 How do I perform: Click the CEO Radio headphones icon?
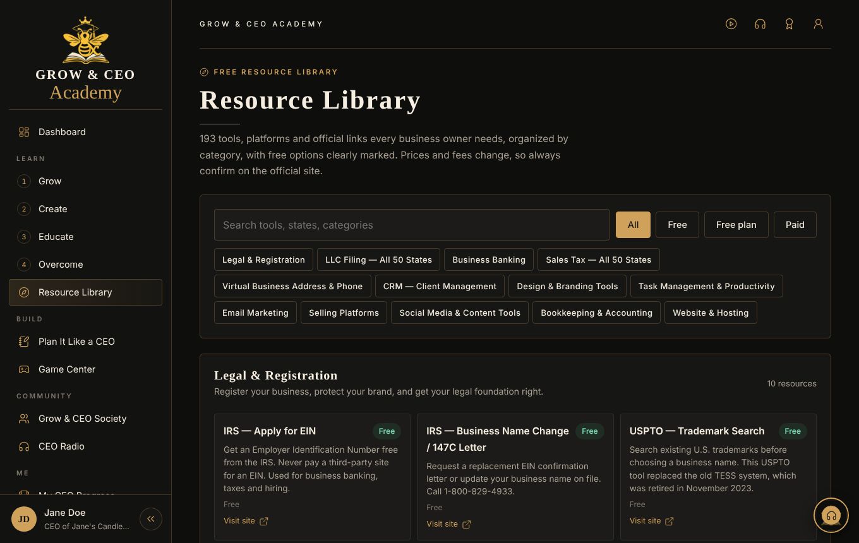(x=24, y=446)
